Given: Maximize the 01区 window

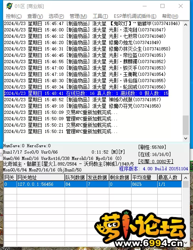Looking at the screenshot, I should (x=162, y=6).
